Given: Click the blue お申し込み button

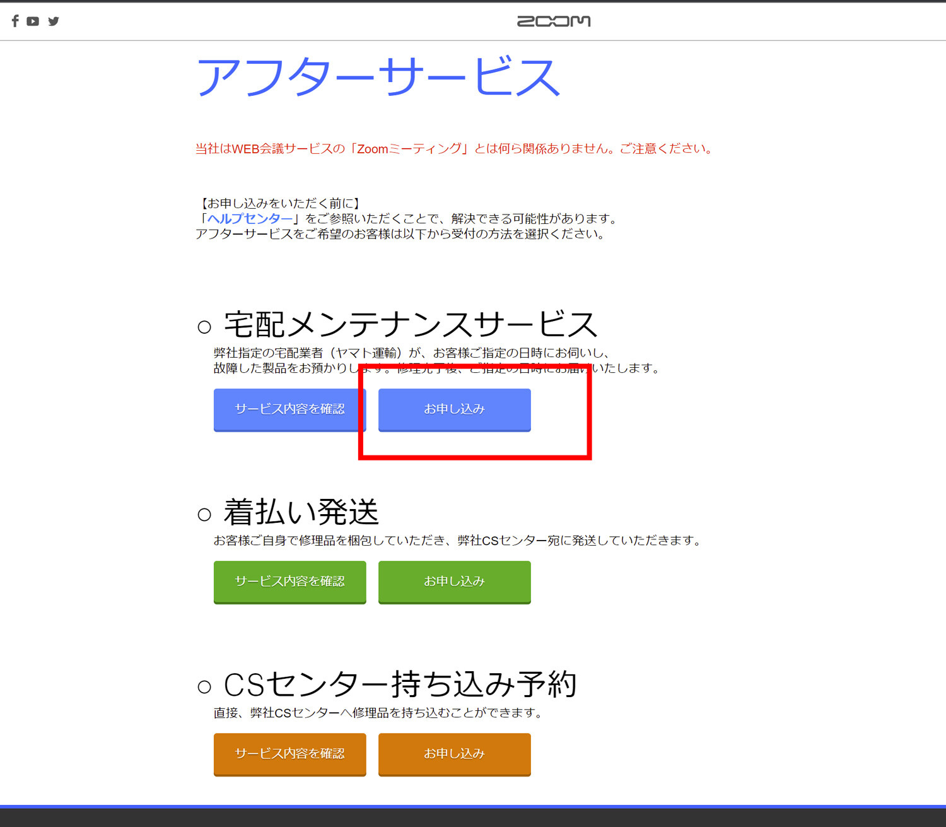Looking at the screenshot, I should (x=455, y=410).
